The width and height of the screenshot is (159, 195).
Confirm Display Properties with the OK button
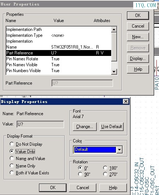(53, 188)
